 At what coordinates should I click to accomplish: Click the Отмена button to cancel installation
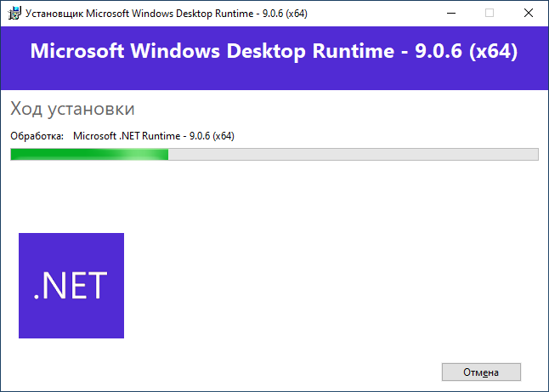click(x=481, y=372)
